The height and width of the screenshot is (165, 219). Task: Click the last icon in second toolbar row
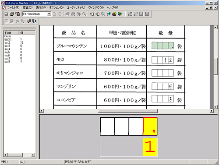[35, 21]
